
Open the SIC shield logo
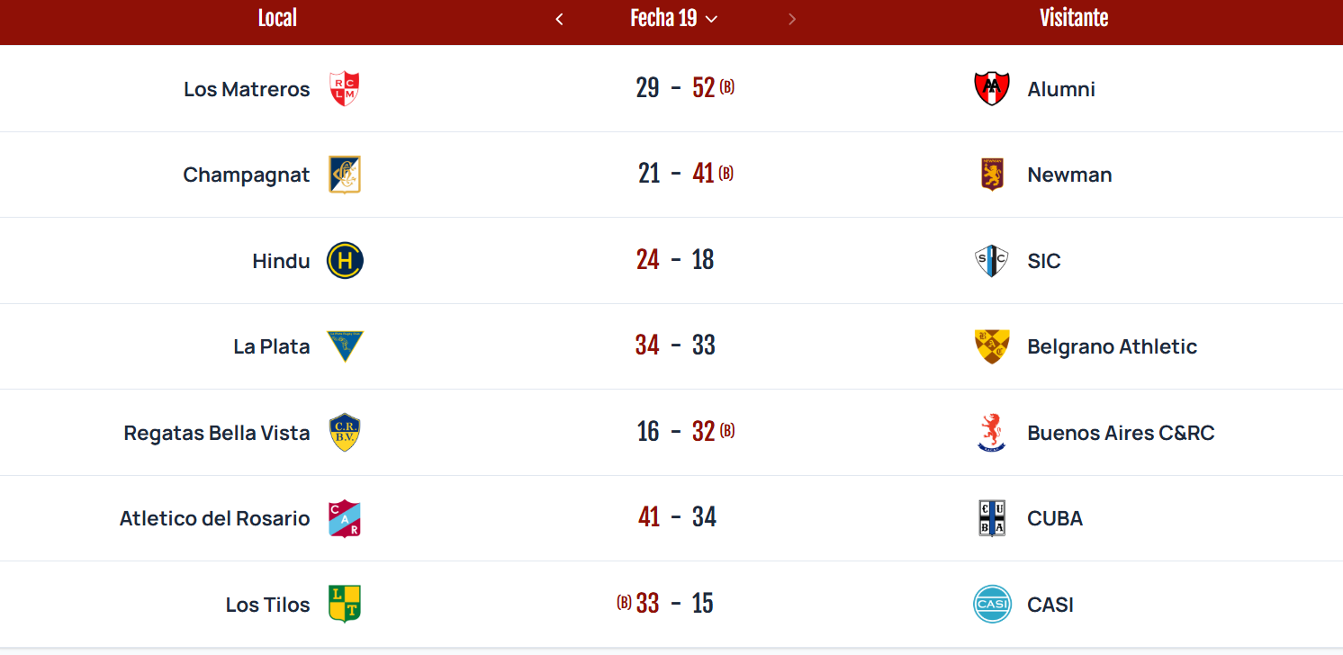tap(992, 261)
